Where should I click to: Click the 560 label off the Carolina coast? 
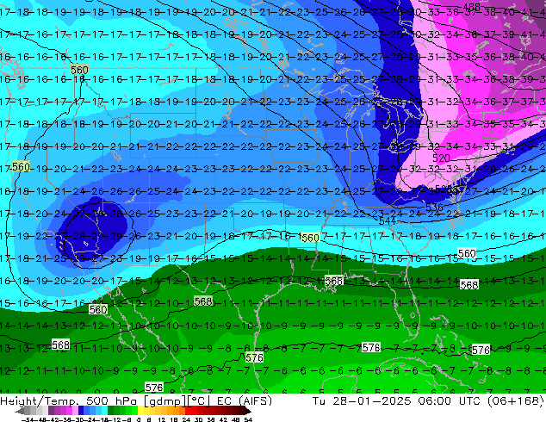[x=467, y=253]
